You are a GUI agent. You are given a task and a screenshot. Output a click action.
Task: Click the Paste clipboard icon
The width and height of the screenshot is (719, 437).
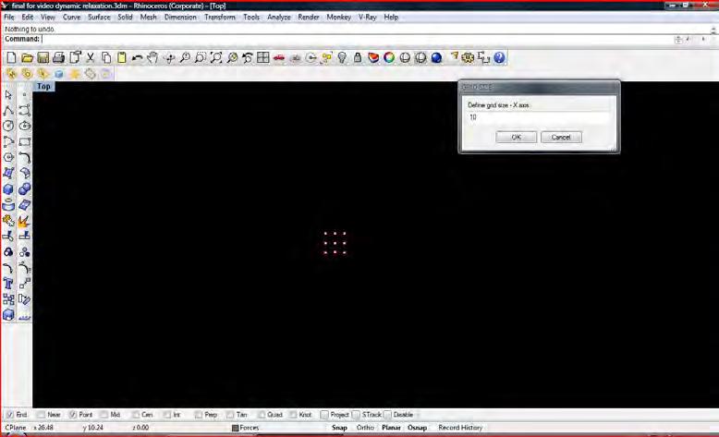[x=121, y=58]
